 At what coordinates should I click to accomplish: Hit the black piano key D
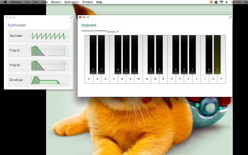pos(102,55)
